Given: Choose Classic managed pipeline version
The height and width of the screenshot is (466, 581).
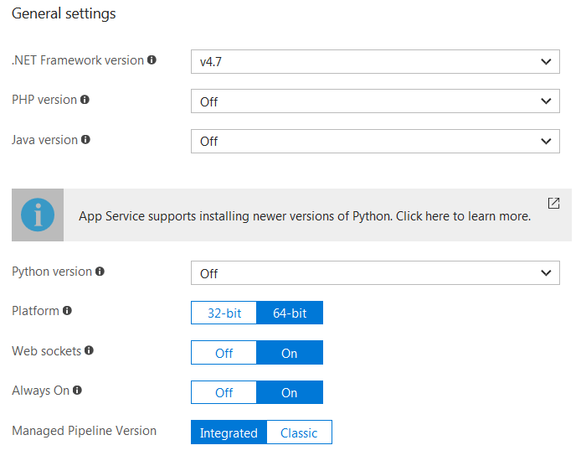Looking at the screenshot, I should click(299, 432).
